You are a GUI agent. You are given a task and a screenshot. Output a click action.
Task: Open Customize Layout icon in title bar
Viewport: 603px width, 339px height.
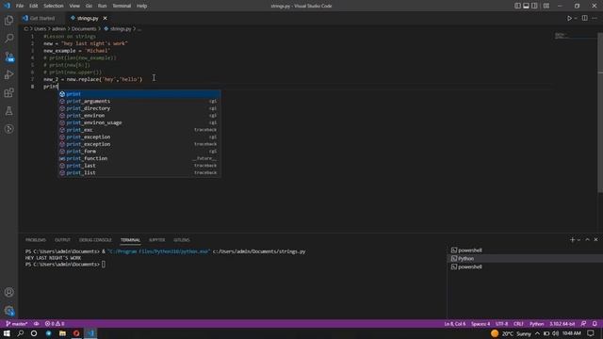546,6
